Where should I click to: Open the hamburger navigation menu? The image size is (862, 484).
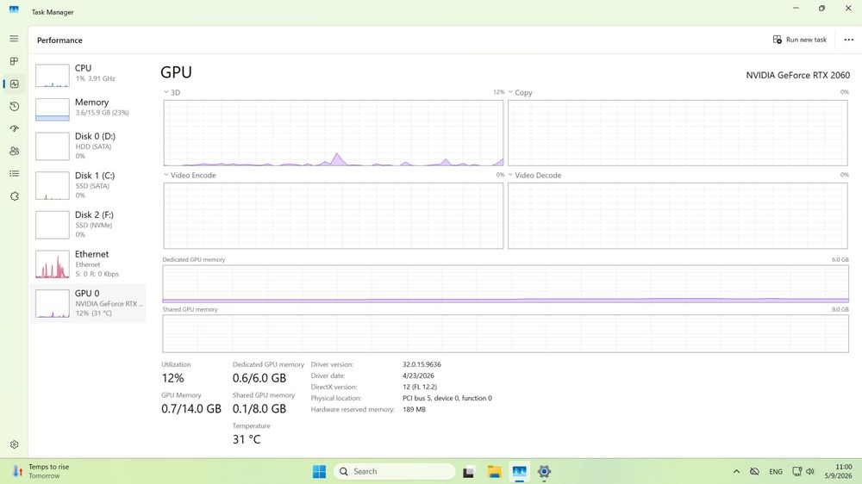[x=14, y=39]
